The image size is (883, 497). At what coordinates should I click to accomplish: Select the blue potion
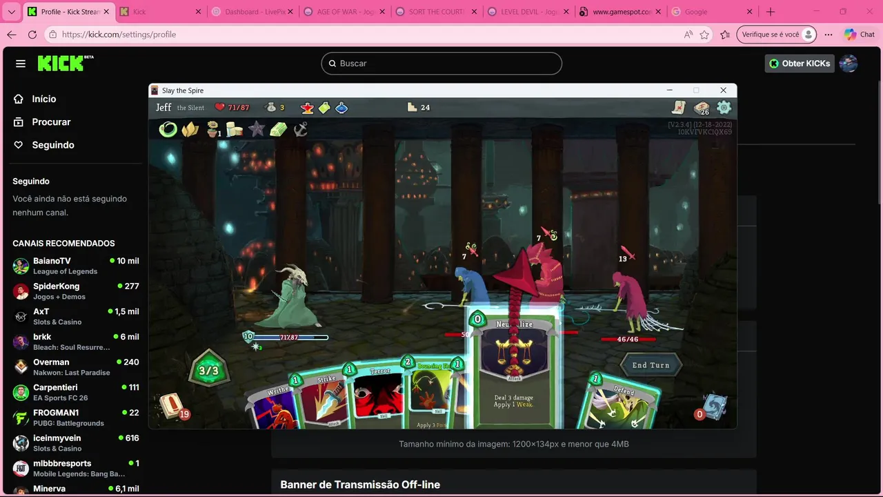click(x=341, y=108)
